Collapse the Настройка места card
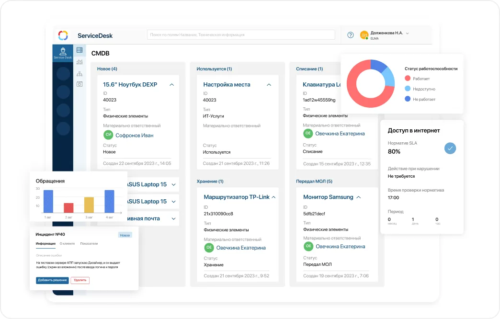 (269, 85)
